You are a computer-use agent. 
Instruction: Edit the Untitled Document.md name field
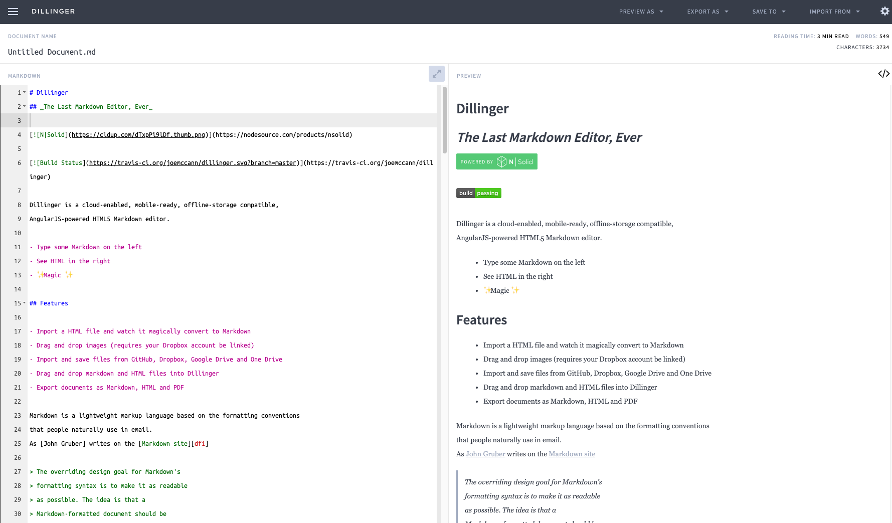pyautogui.click(x=52, y=52)
